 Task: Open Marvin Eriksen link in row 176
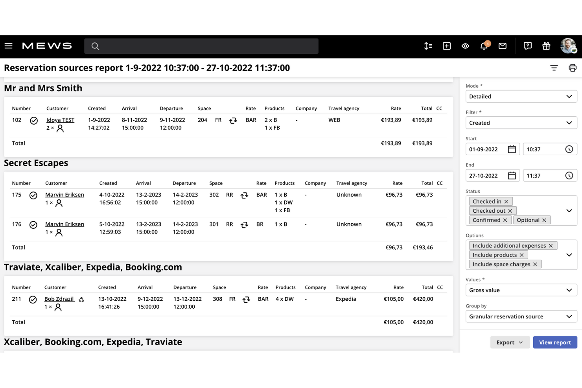pos(64,224)
